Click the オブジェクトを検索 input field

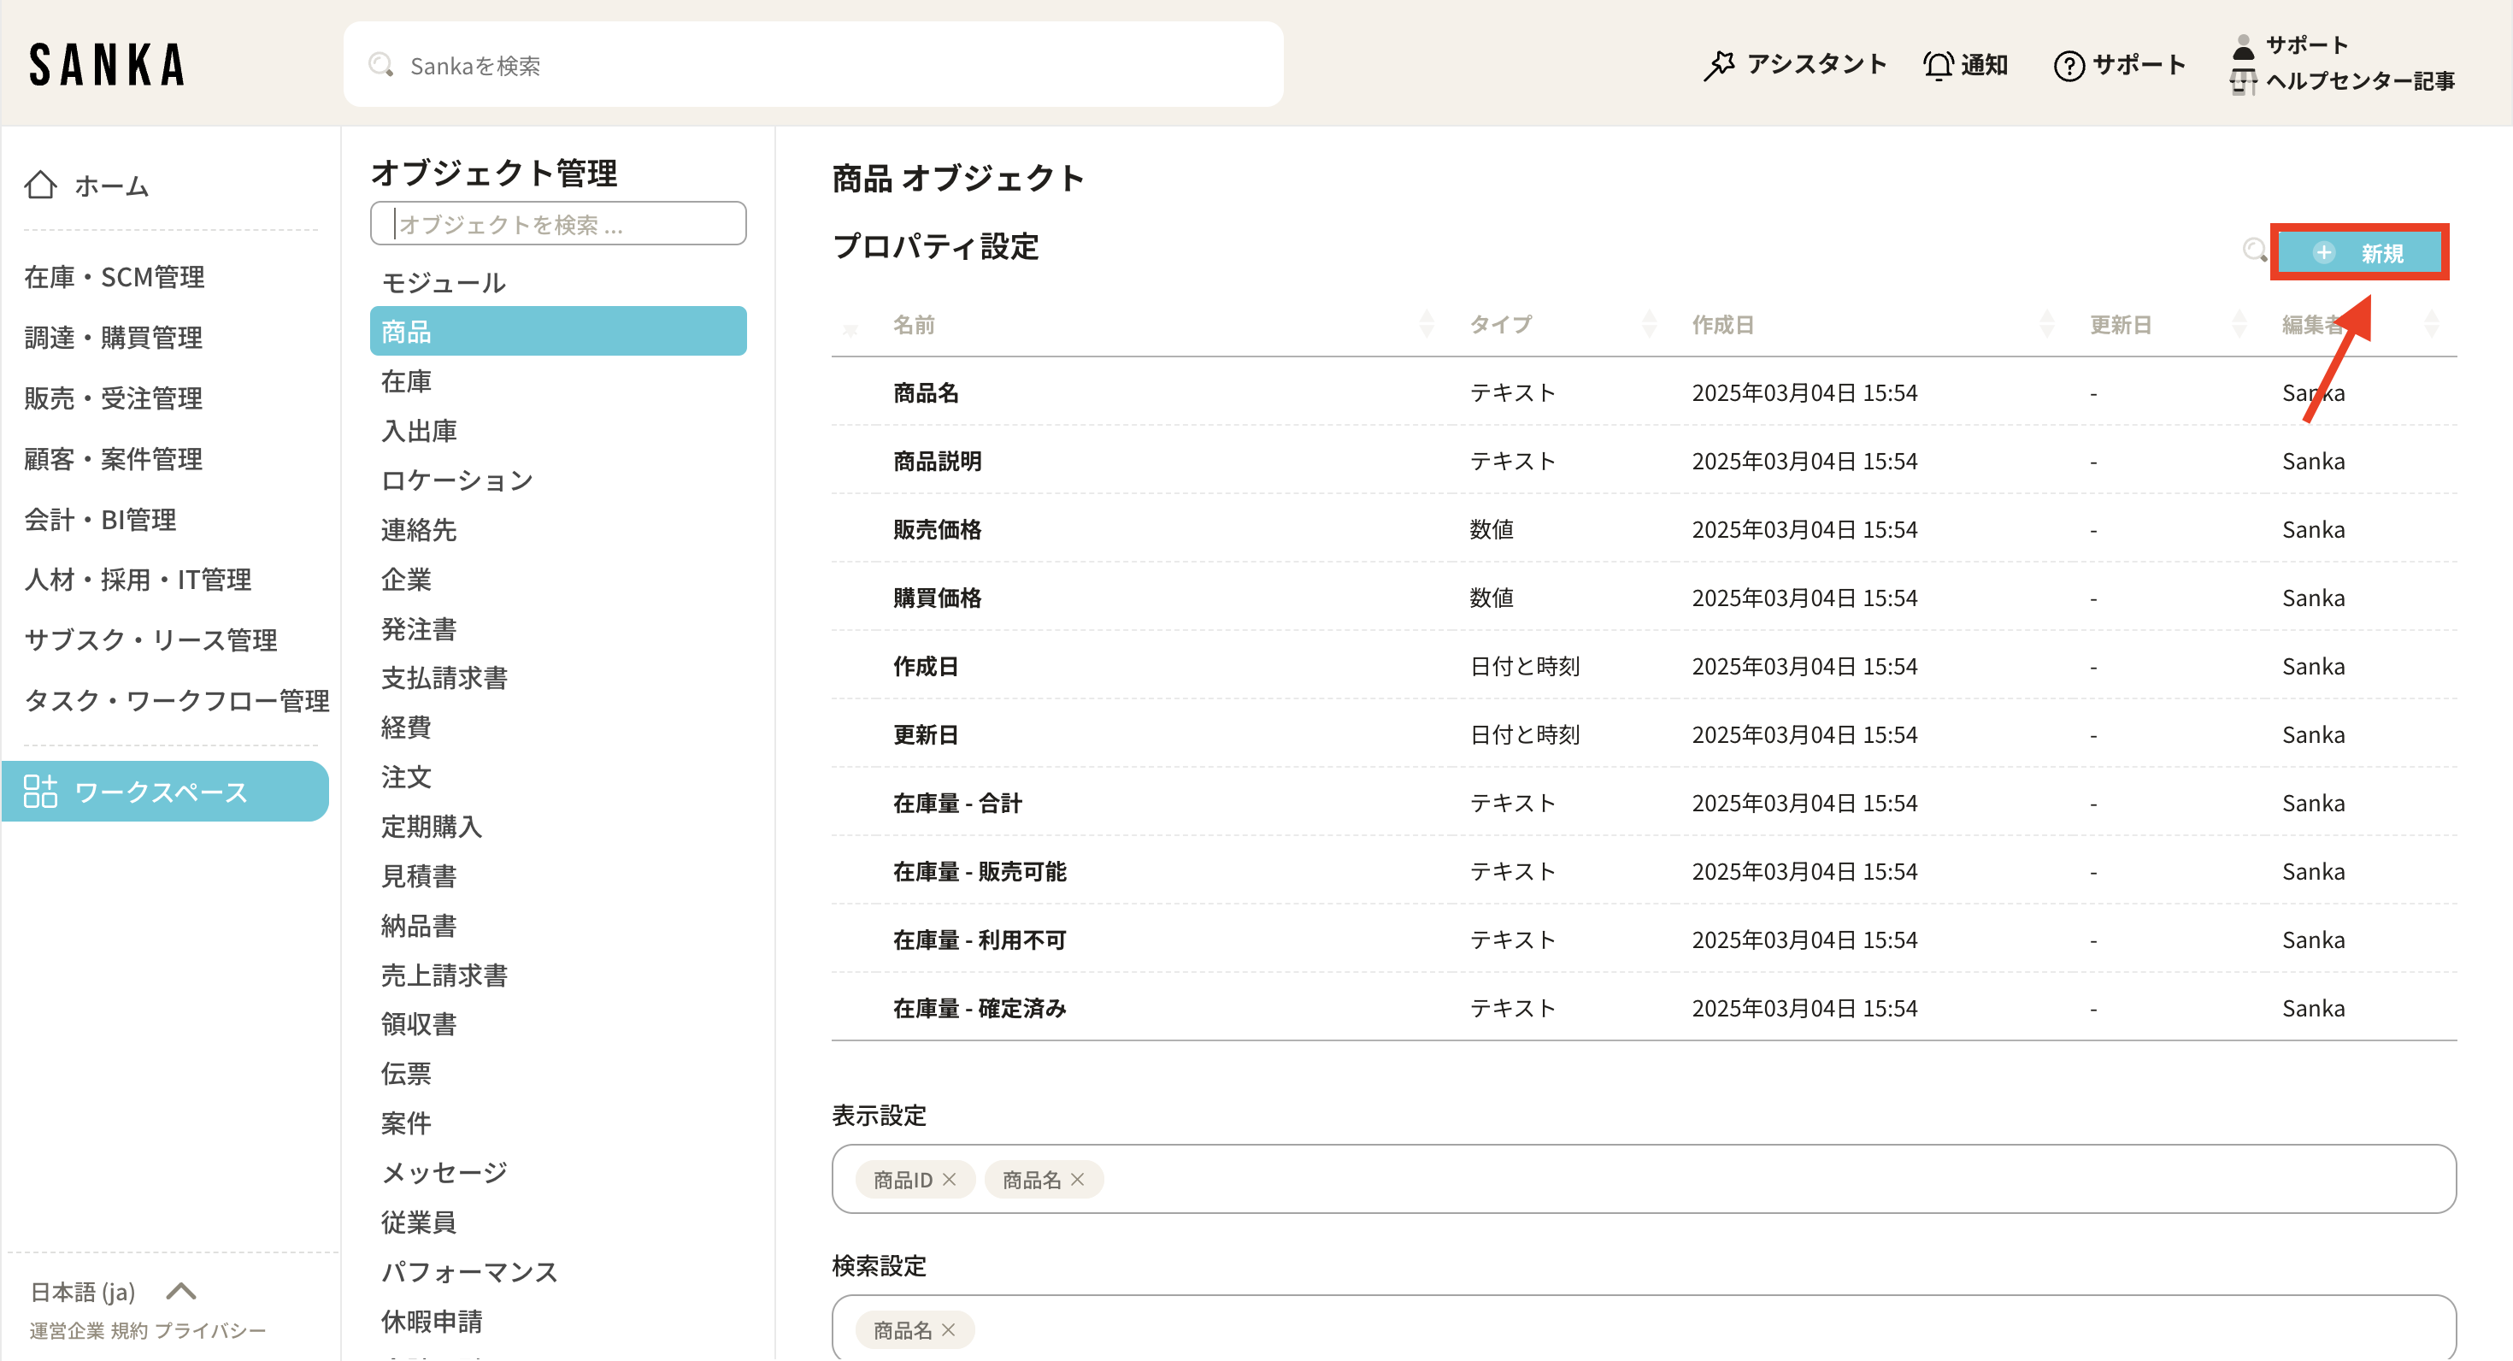coord(558,224)
